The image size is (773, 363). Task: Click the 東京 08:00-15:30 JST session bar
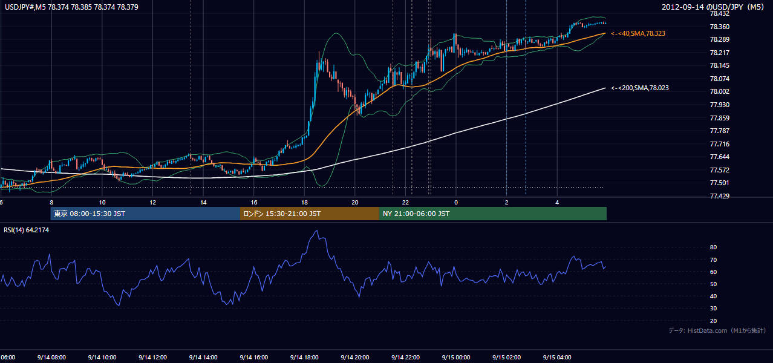click(x=145, y=214)
